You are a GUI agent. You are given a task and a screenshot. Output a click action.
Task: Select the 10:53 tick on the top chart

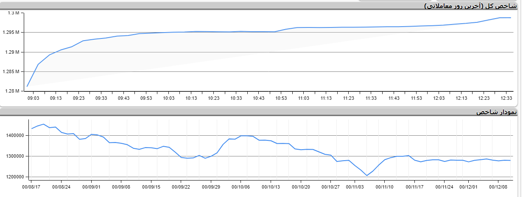pyautogui.click(x=281, y=98)
